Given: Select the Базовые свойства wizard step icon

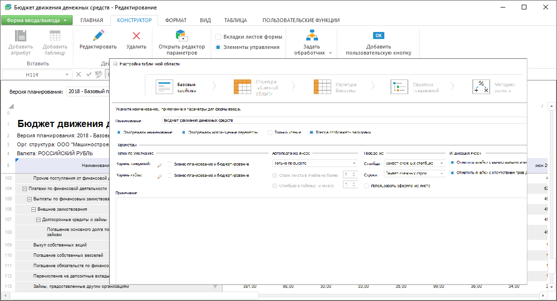Looking at the screenshot, I should pyautogui.click(x=165, y=87).
